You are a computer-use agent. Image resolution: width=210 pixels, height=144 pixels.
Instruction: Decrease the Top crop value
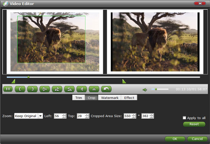[87, 117]
